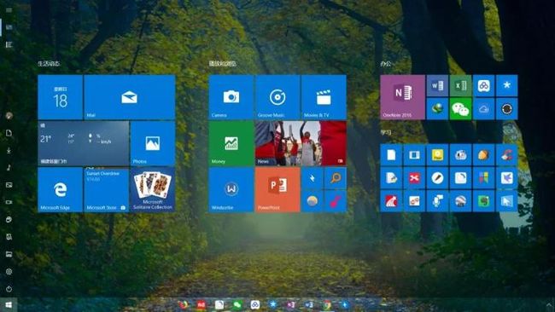Image resolution: width=555 pixels, height=312 pixels.
Task: Open the Calendar tile showing 18
Action: (x=60, y=97)
